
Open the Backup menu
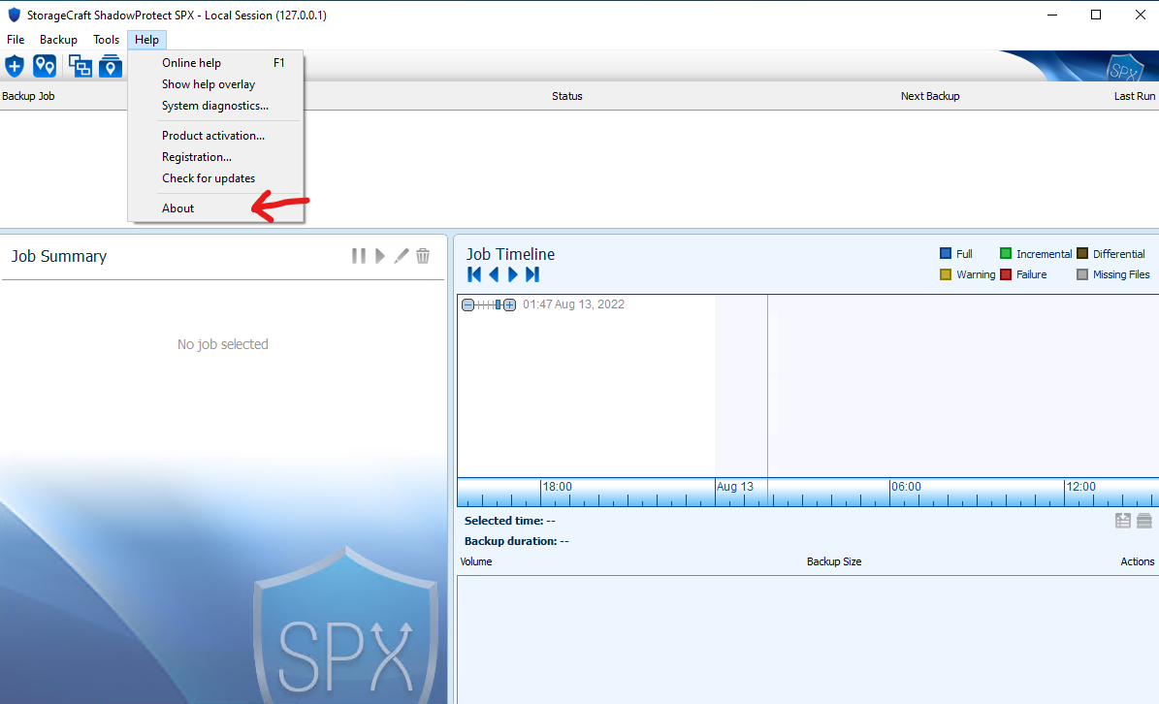coord(58,40)
